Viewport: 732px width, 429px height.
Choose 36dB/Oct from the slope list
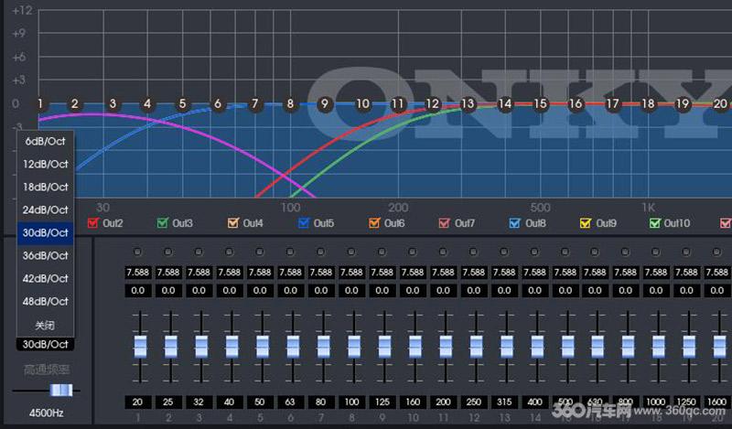pyautogui.click(x=45, y=255)
